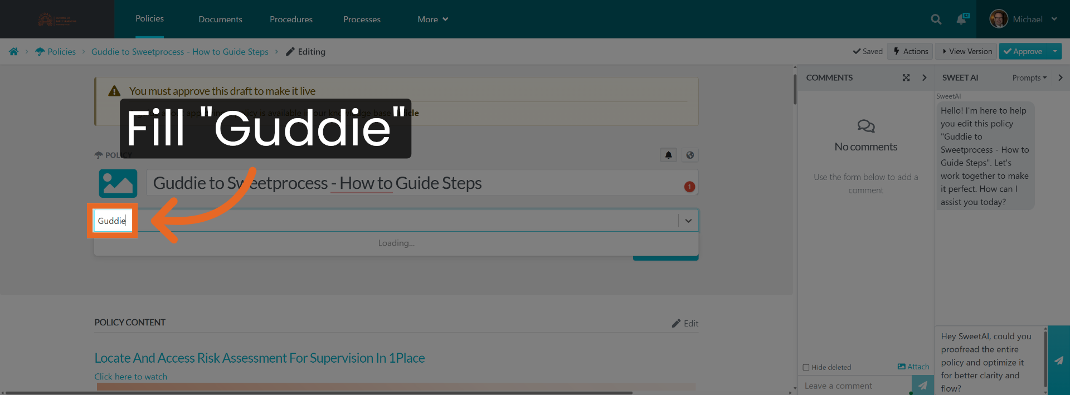
Task: Open Guddie to Sweetprocess breadcrumb link
Action: (180, 52)
